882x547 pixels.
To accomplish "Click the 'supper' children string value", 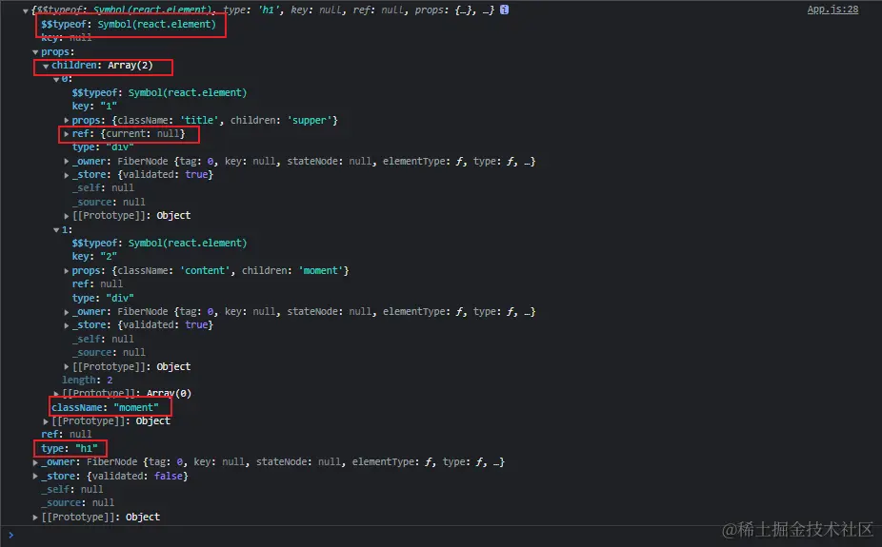I will (x=310, y=120).
